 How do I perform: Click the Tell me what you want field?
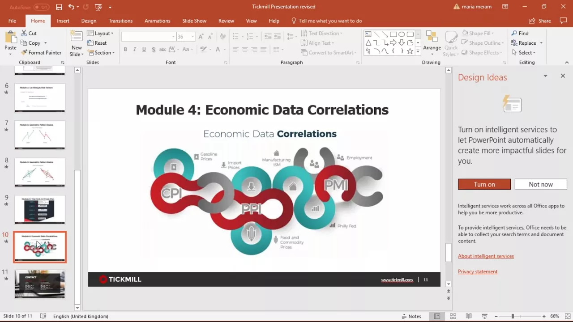pos(326,21)
